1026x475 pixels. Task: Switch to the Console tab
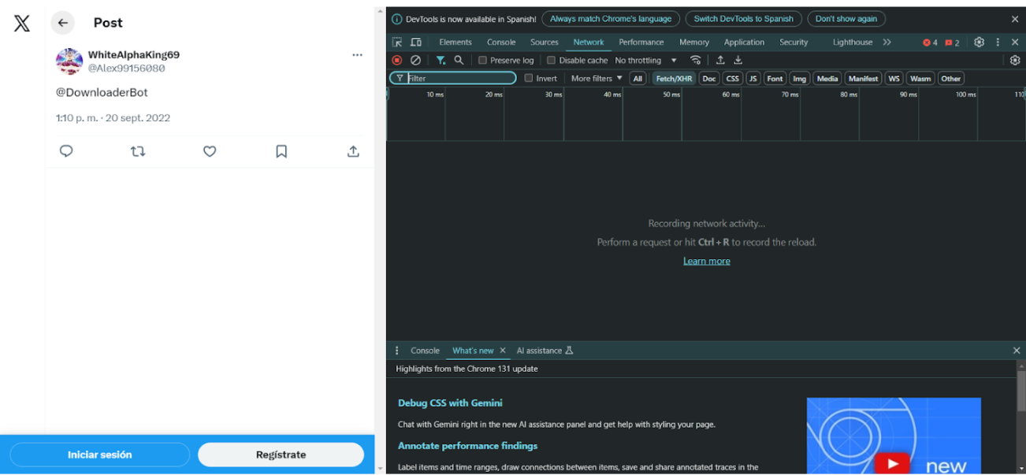pos(500,43)
